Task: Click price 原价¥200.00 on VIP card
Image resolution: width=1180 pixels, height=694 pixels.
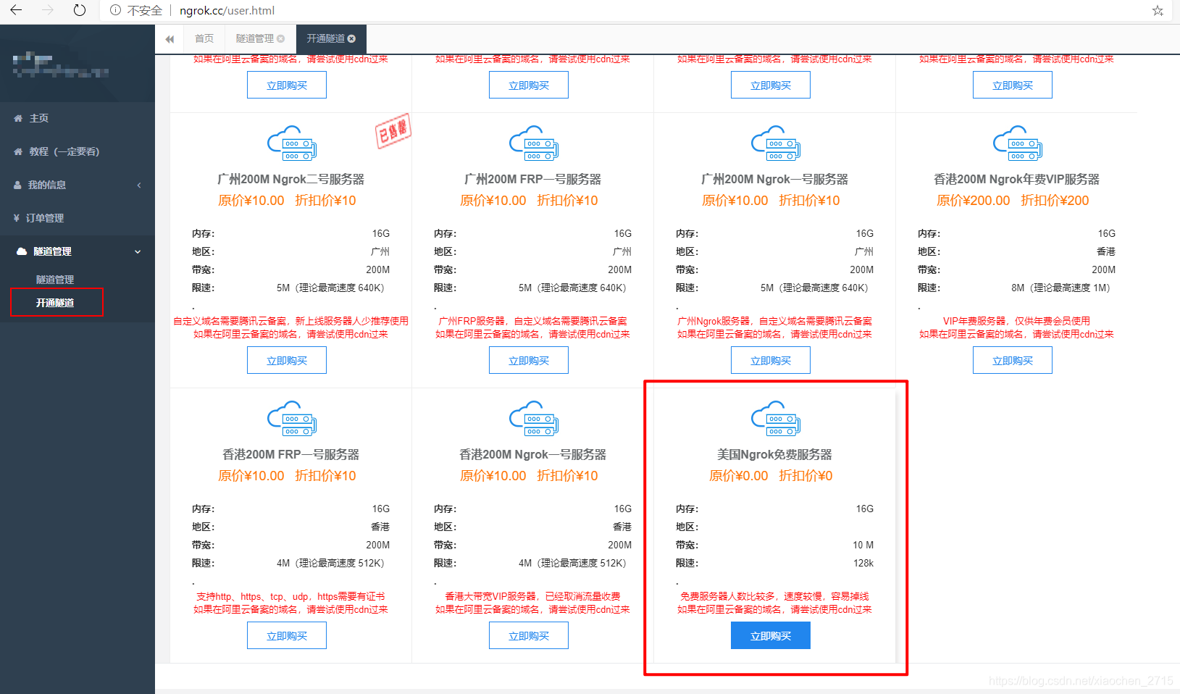Action: coord(973,201)
